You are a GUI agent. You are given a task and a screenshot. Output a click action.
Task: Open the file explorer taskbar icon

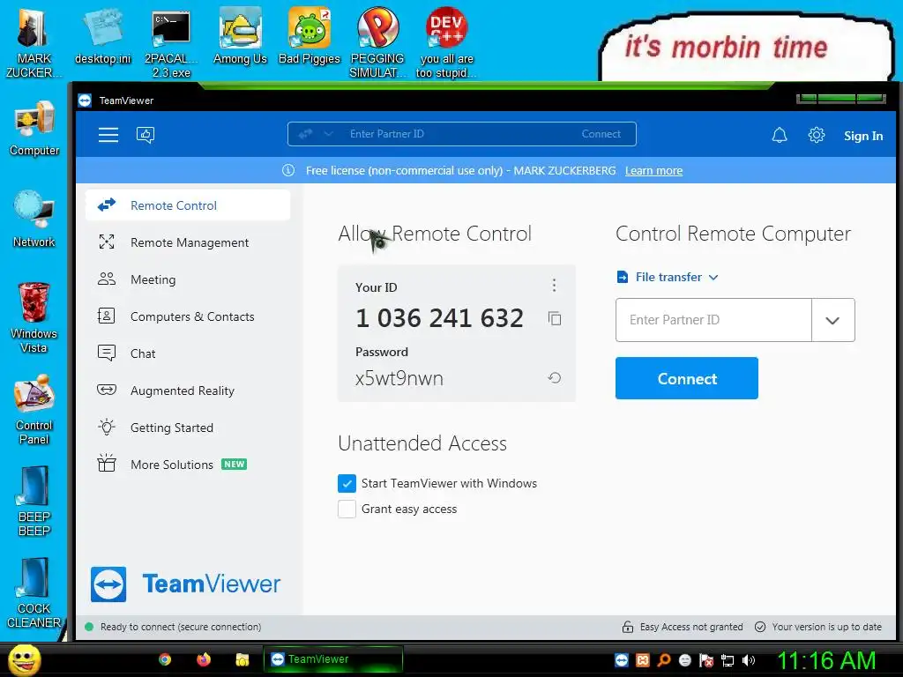pos(242,659)
